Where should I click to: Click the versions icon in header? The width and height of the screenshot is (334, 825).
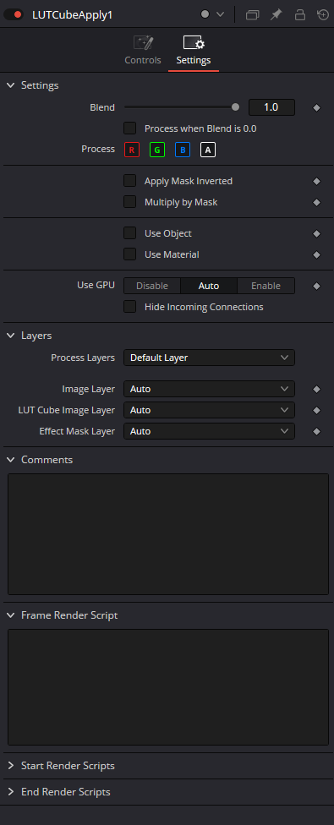coord(253,14)
